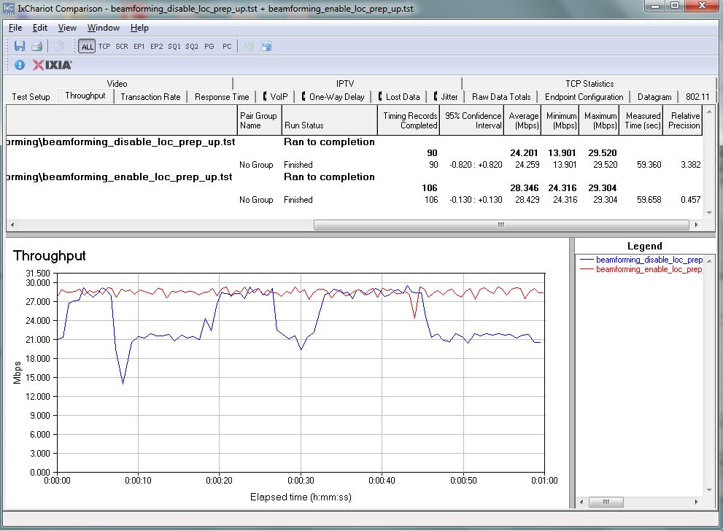Click the Maximum (Mbps) column header
Image resolution: width=723 pixels, height=531 pixels.
pyautogui.click(x=599, y=120)
